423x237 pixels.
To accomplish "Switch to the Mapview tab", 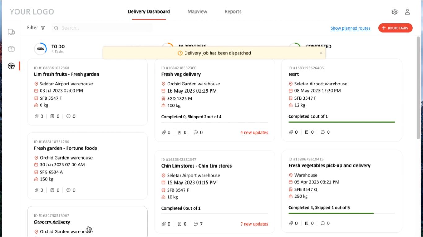I will (197, 12).
